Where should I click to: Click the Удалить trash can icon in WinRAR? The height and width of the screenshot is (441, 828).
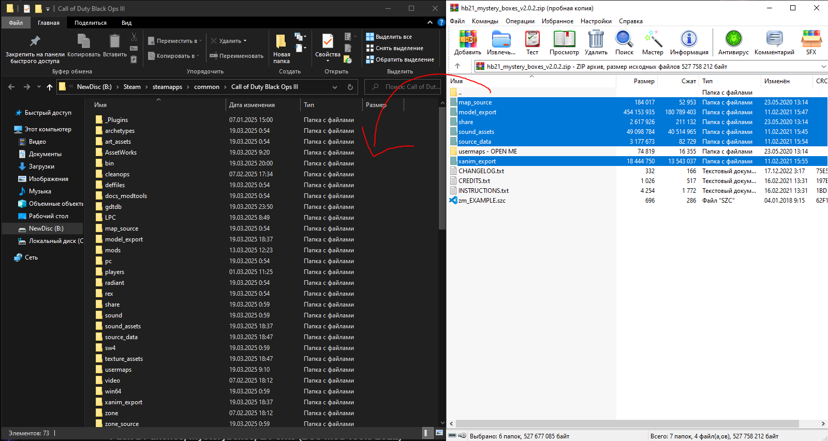(596, 39)
